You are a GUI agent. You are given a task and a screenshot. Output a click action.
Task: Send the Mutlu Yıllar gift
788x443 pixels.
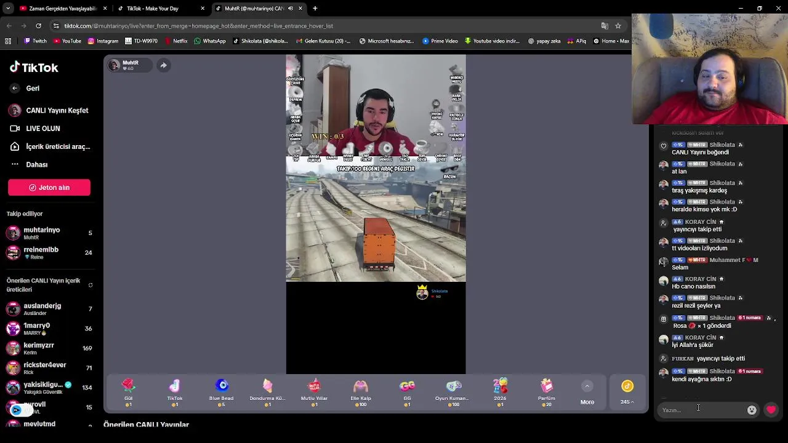point(314,392)
